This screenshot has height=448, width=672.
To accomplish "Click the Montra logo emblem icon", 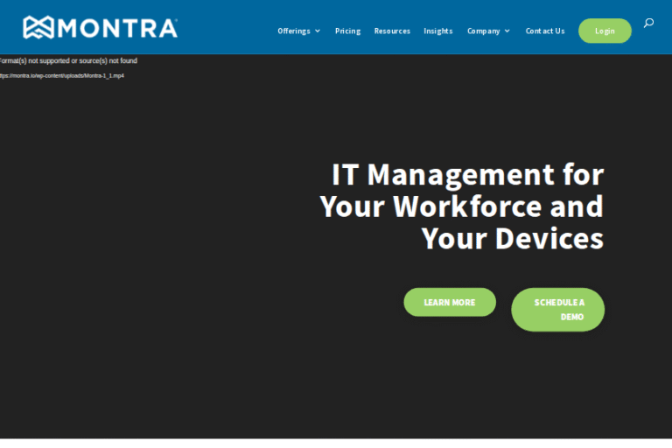I will pos(38,27).
